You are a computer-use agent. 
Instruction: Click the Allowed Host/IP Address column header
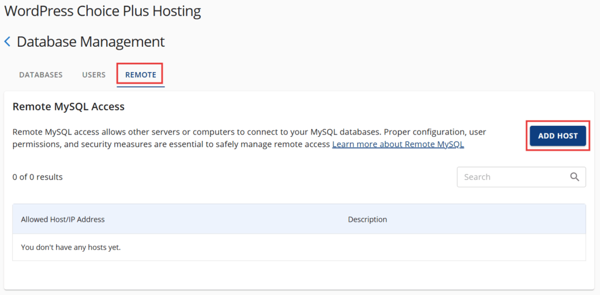point(63,219)
